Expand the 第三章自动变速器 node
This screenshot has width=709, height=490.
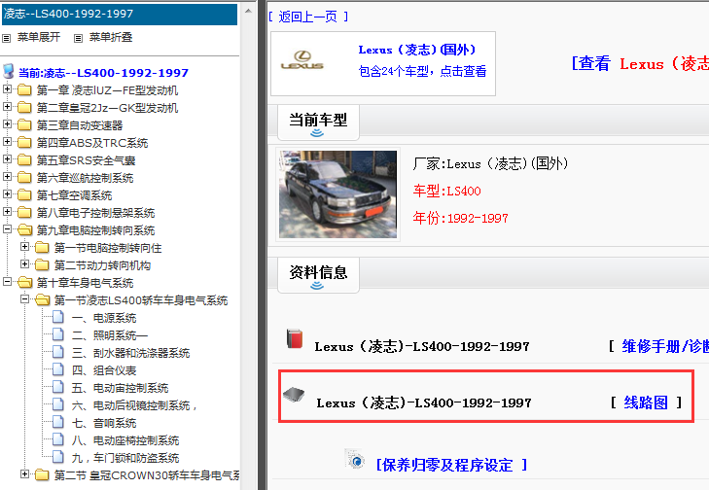(7, 124)
